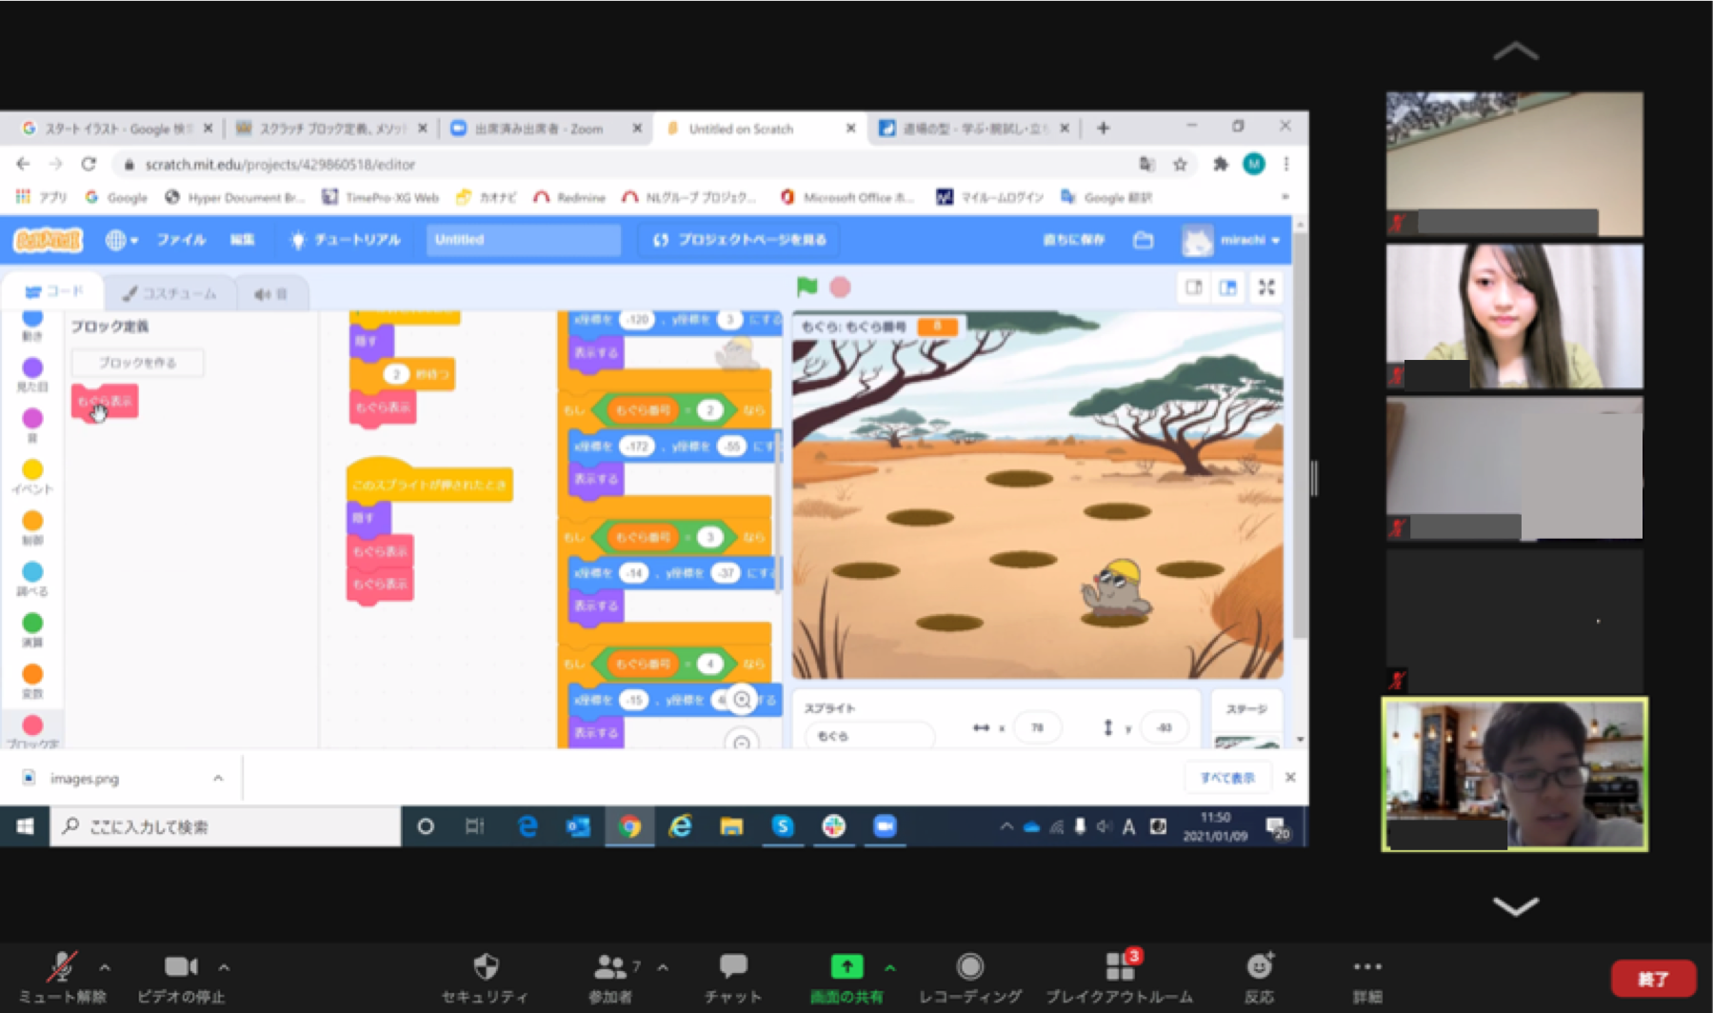Open the language globe menu

121,240
